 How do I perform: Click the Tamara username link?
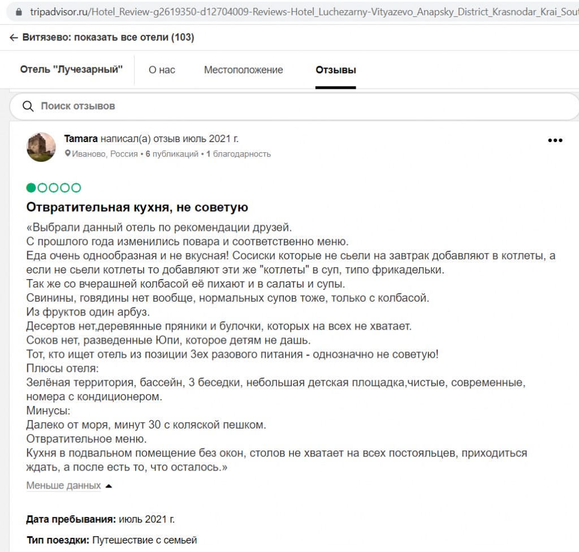[81, 139]
